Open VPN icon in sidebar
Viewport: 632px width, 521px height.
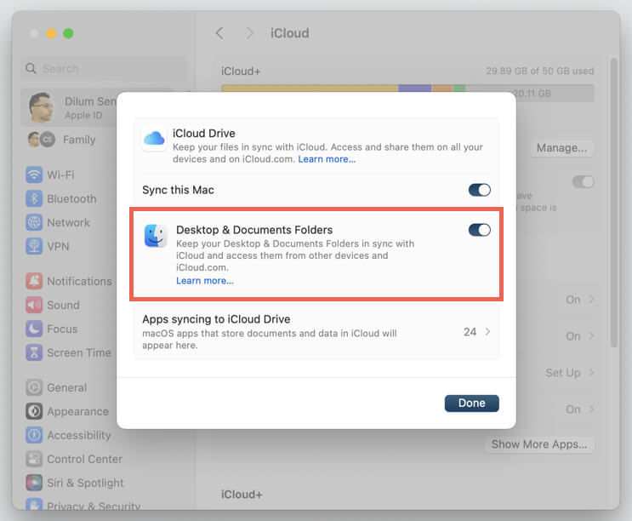pyautogui.click(x=34, y=246)
